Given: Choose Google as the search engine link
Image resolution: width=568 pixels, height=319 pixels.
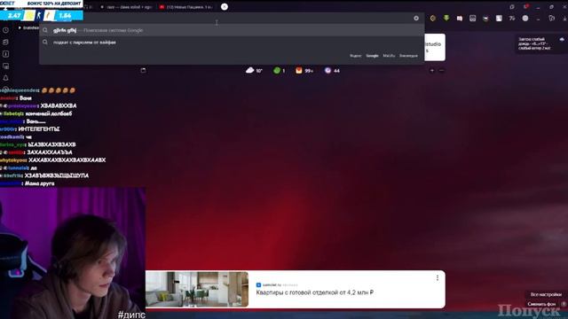Looking at the screenshot, I should pos(372,56).
